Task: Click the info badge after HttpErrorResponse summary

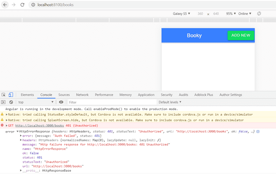Action: (x=258, y=132)
